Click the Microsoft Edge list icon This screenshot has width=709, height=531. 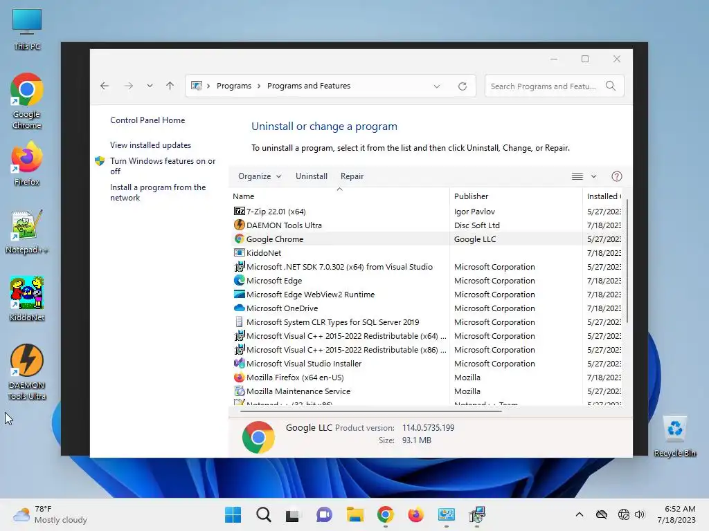(x=239, y=281)
